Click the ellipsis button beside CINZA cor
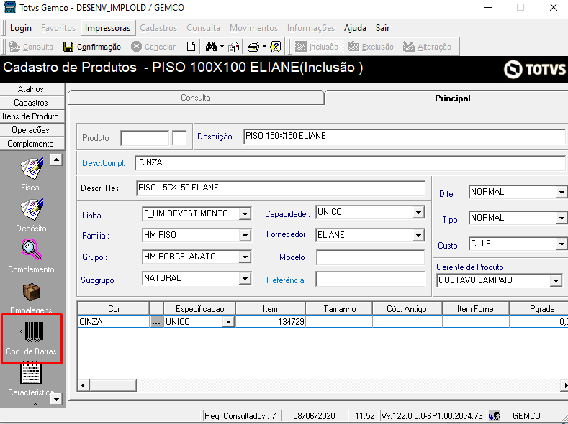The width and height of the screenshot is (568, 424). 156,322
